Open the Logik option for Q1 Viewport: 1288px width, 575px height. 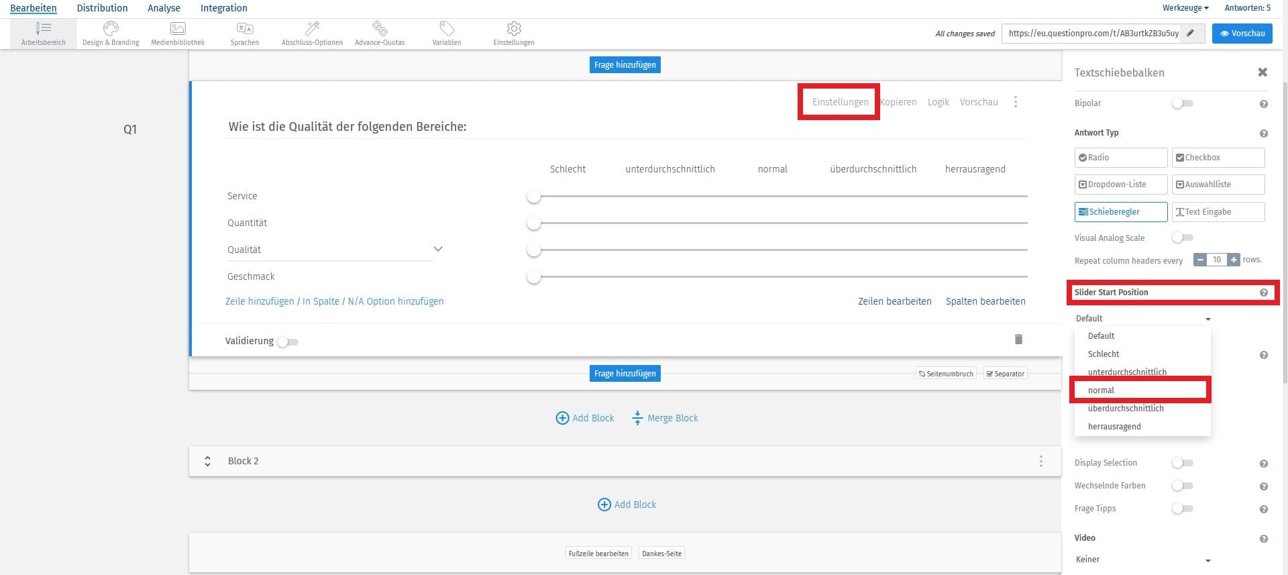click(x=938, y=102)
